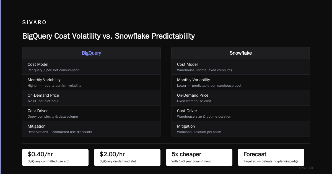Select the 5x cheaper stat card
The image size is (332, 174).
click(x=199, y=157)
